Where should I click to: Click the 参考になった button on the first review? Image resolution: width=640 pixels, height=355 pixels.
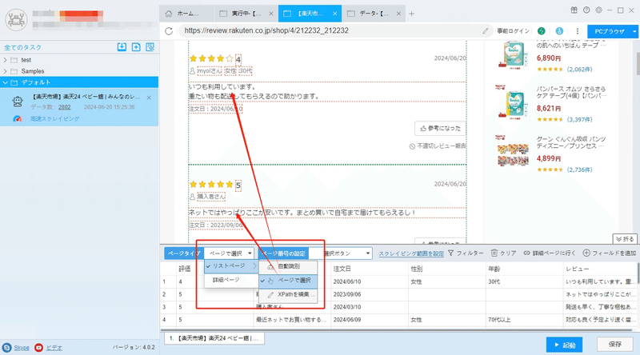[x=440, y=128]
